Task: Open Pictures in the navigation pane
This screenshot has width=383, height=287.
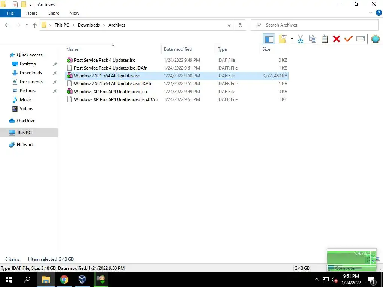Action: pos(28,90)
